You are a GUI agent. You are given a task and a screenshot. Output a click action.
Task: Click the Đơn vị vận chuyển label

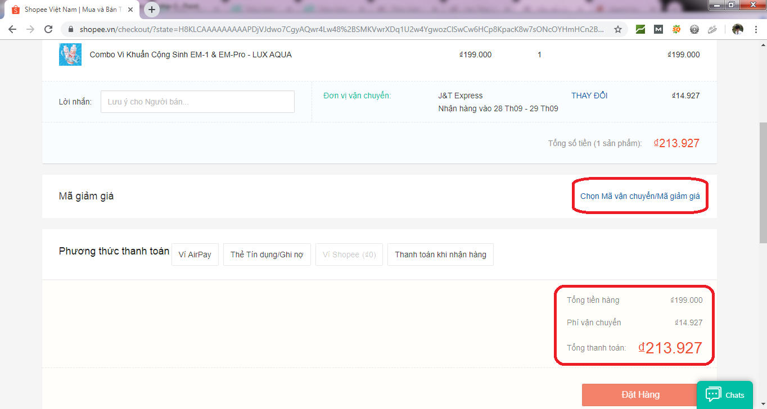coord(357,96)
